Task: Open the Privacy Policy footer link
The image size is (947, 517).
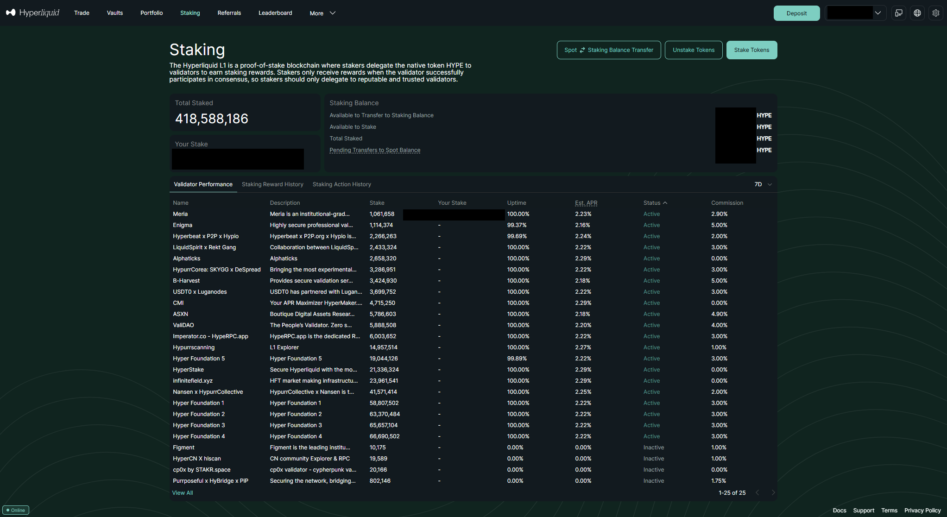Action: (922, 511)
